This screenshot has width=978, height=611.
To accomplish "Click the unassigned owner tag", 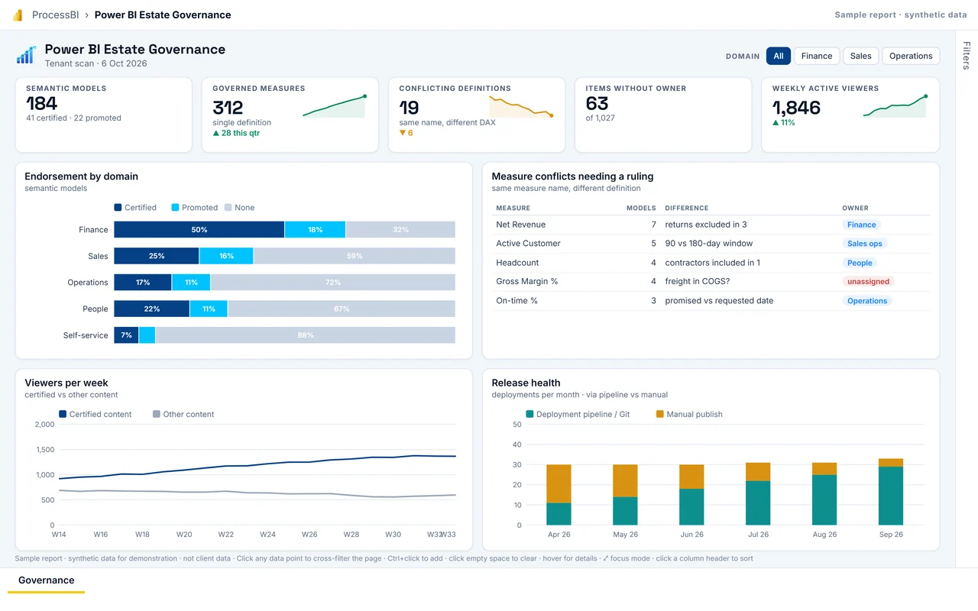I will point(869,282).
